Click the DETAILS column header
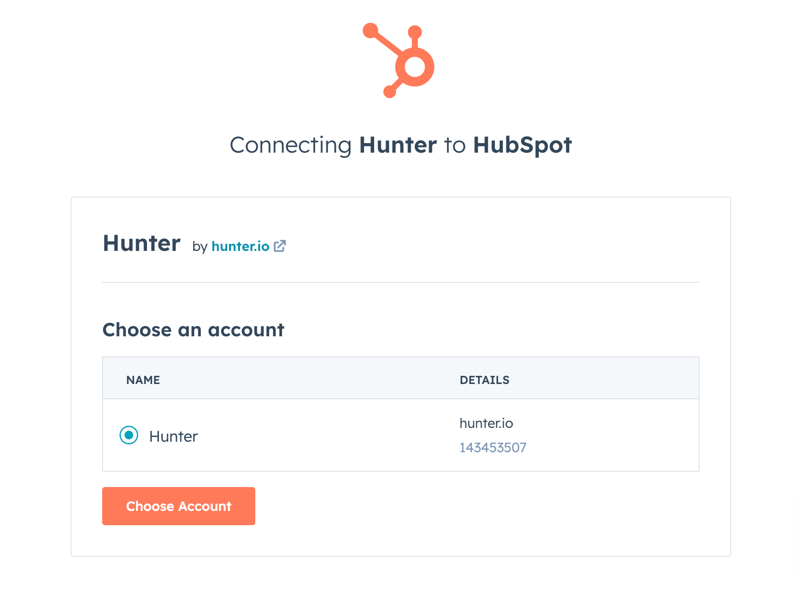796x602 pixels. click(x=484, y=380)
